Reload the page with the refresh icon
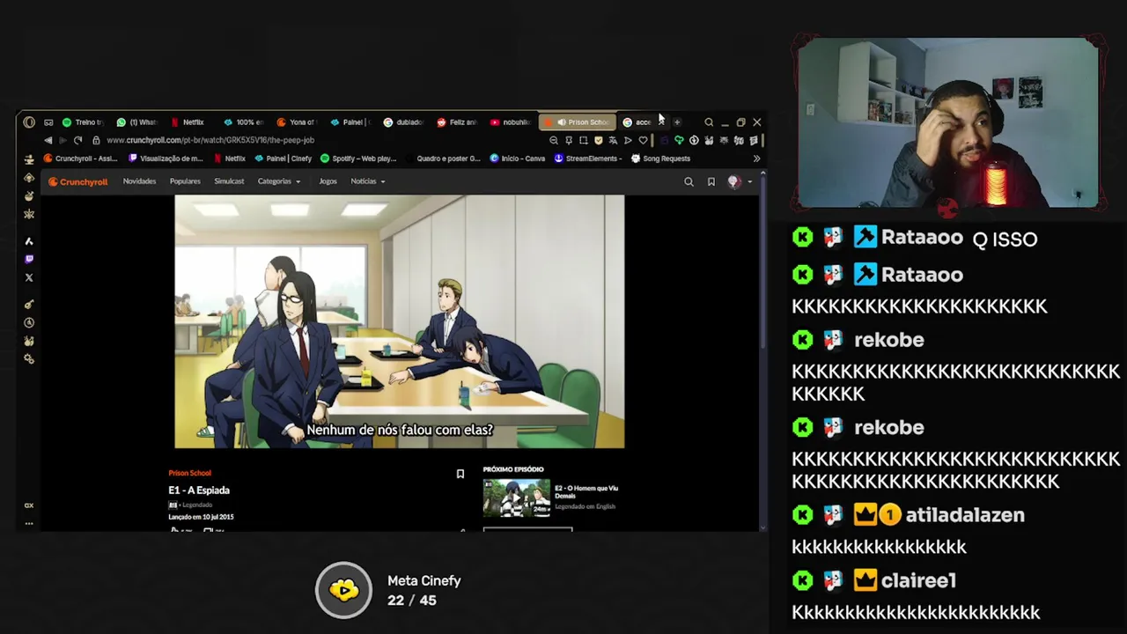This screenshot has height=634, width=1127. click(77, 140)
